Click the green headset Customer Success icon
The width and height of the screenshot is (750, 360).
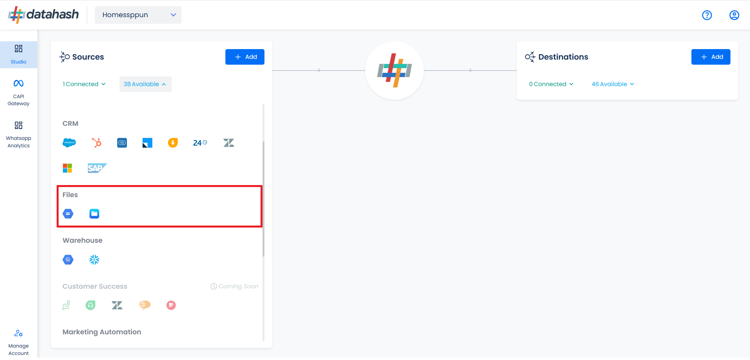[90, 305]
